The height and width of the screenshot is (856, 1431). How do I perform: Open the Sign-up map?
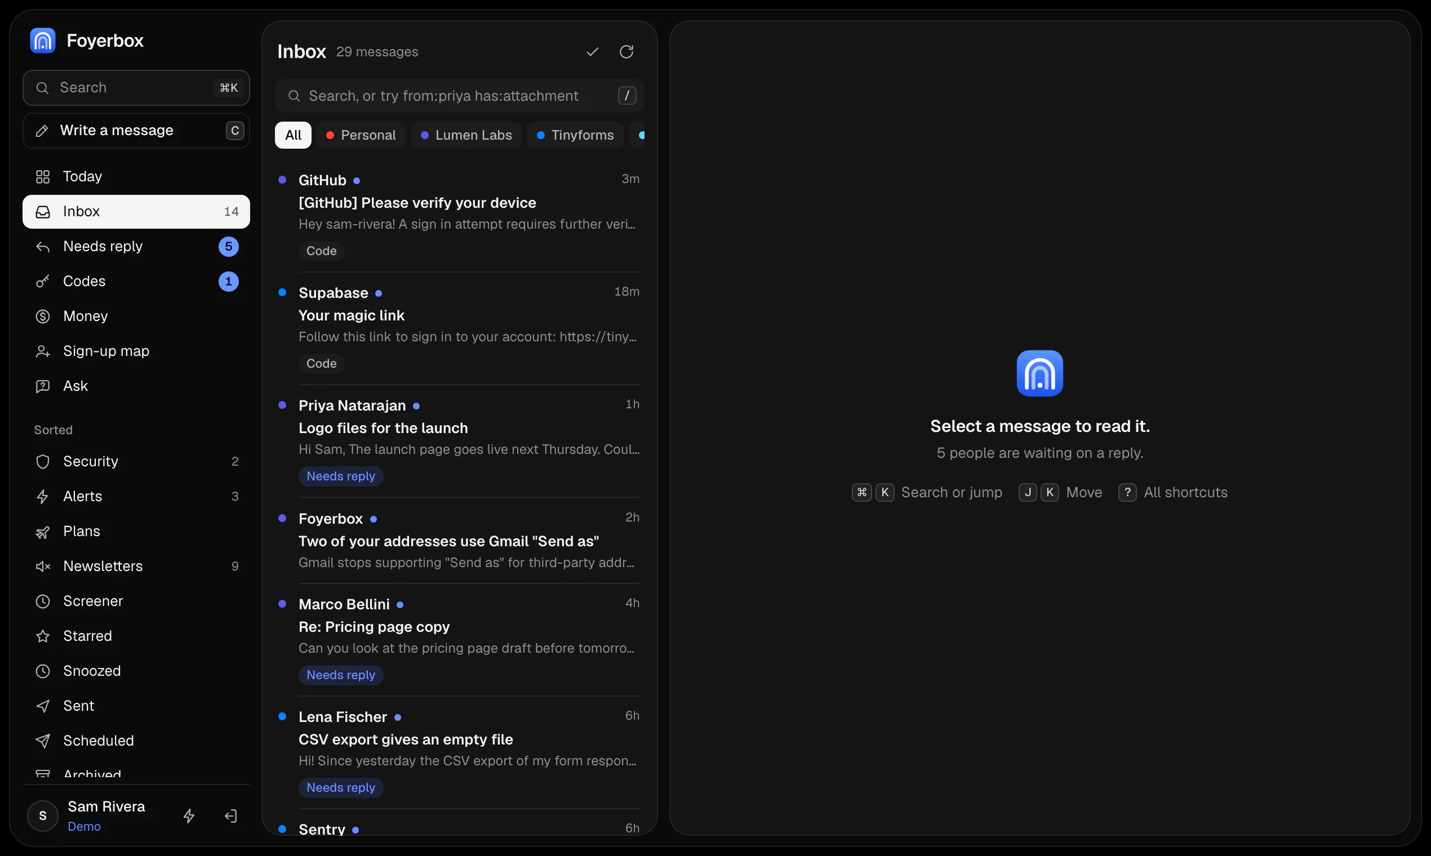136,351
